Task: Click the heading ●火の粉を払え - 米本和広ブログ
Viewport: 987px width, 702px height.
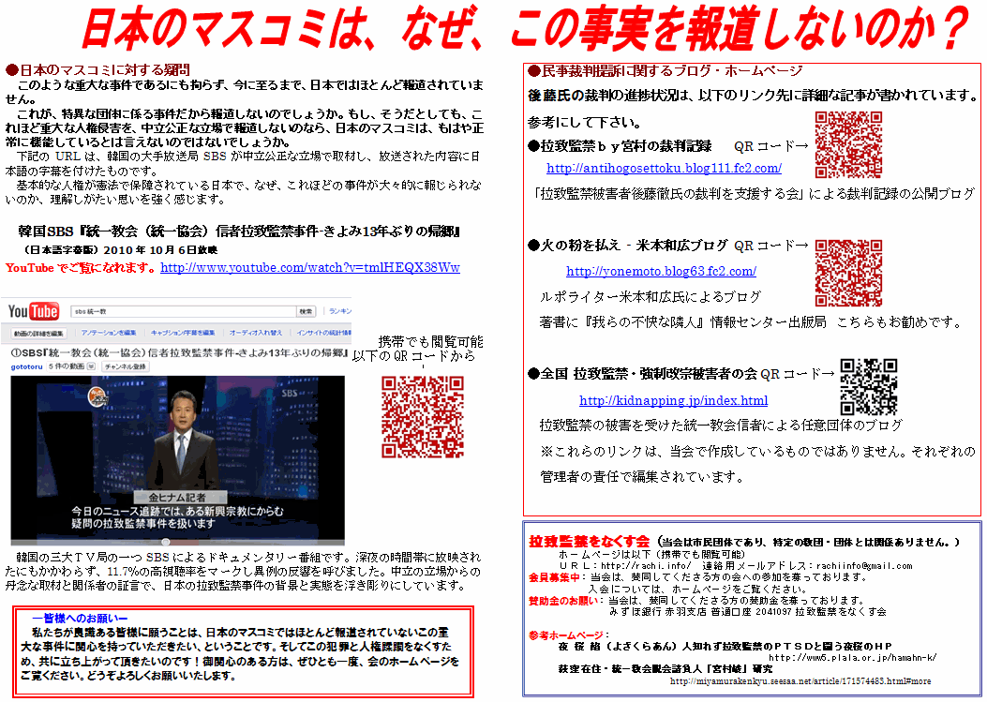Action: click(628, 246)
